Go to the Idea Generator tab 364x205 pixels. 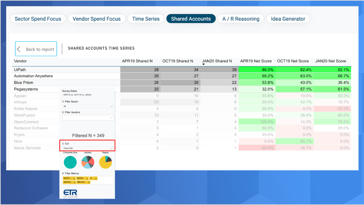pyautogui.click(x=288, y=19)
